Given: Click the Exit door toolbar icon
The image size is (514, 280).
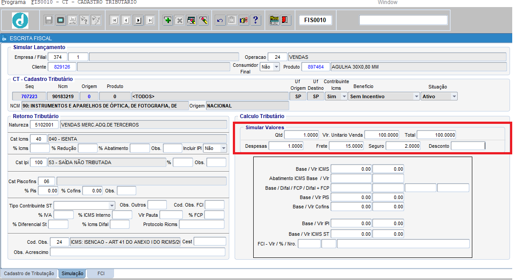Looking at the screenshot, I should (285, 20).
